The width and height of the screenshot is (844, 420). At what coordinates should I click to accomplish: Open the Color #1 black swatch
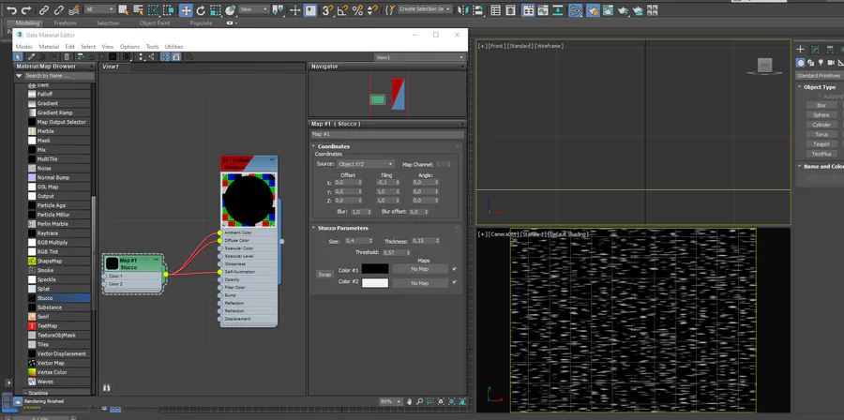(375, 269)
